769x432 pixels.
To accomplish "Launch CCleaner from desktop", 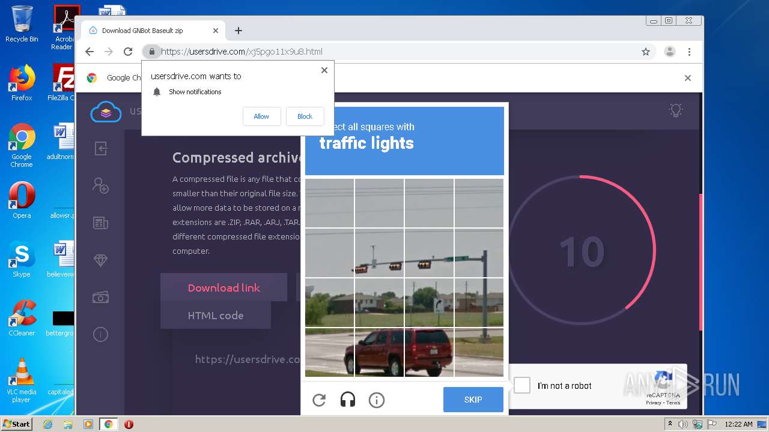I will (22, 318).
